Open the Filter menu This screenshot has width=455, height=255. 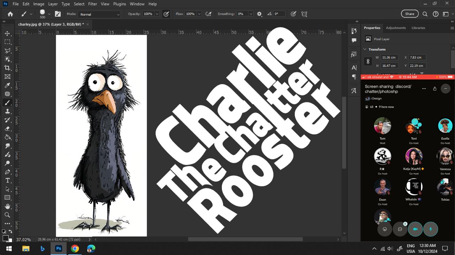tap(93, 4)
